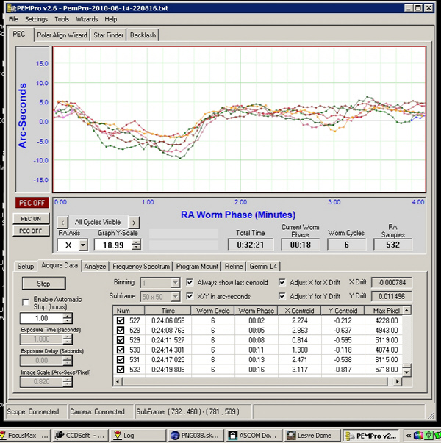The image size is (441, 443).
Task: Click the Graph Y-Scale value field
Action: click(113, 245)
